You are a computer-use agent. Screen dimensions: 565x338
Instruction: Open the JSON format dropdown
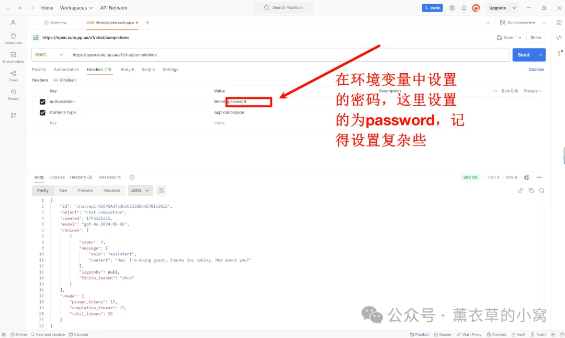141,190
